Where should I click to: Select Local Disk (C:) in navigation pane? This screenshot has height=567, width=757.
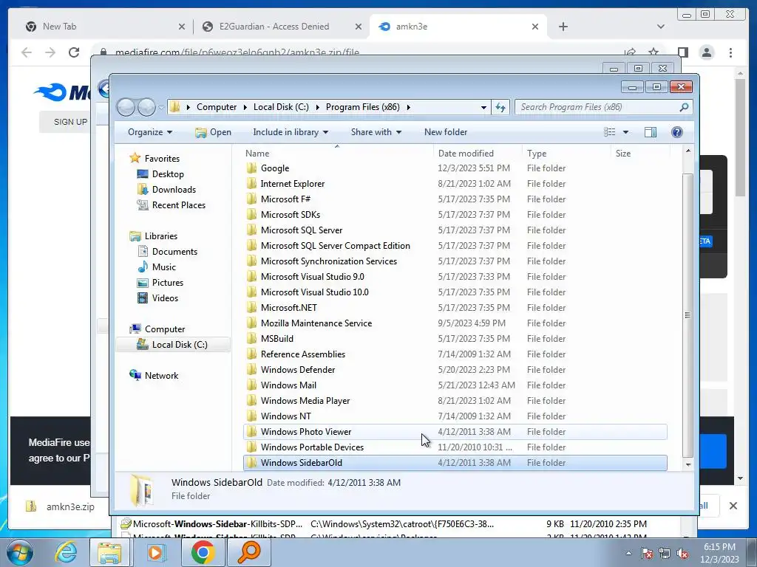(x=173, y=344)
